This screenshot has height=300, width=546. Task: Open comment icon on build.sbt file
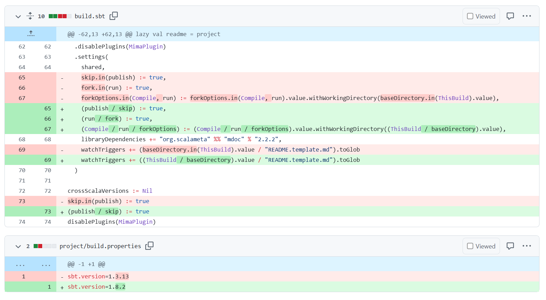510,16
